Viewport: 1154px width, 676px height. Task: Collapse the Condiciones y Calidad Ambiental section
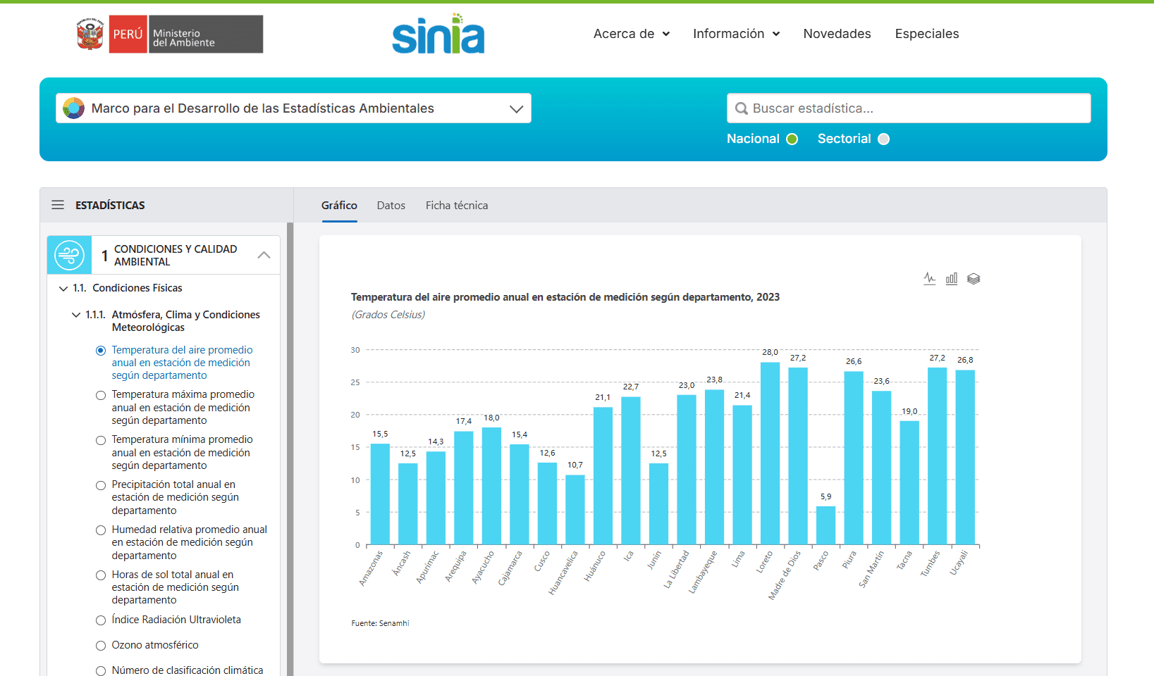(x=264, y=255)
